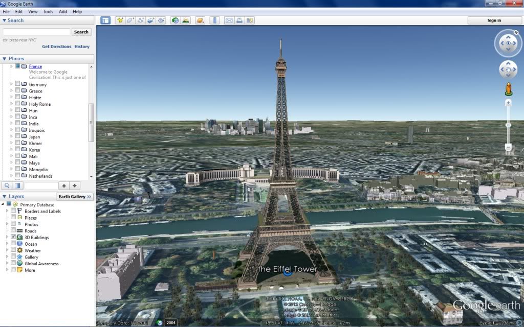View in Google Maps toolbar icon

250,20
